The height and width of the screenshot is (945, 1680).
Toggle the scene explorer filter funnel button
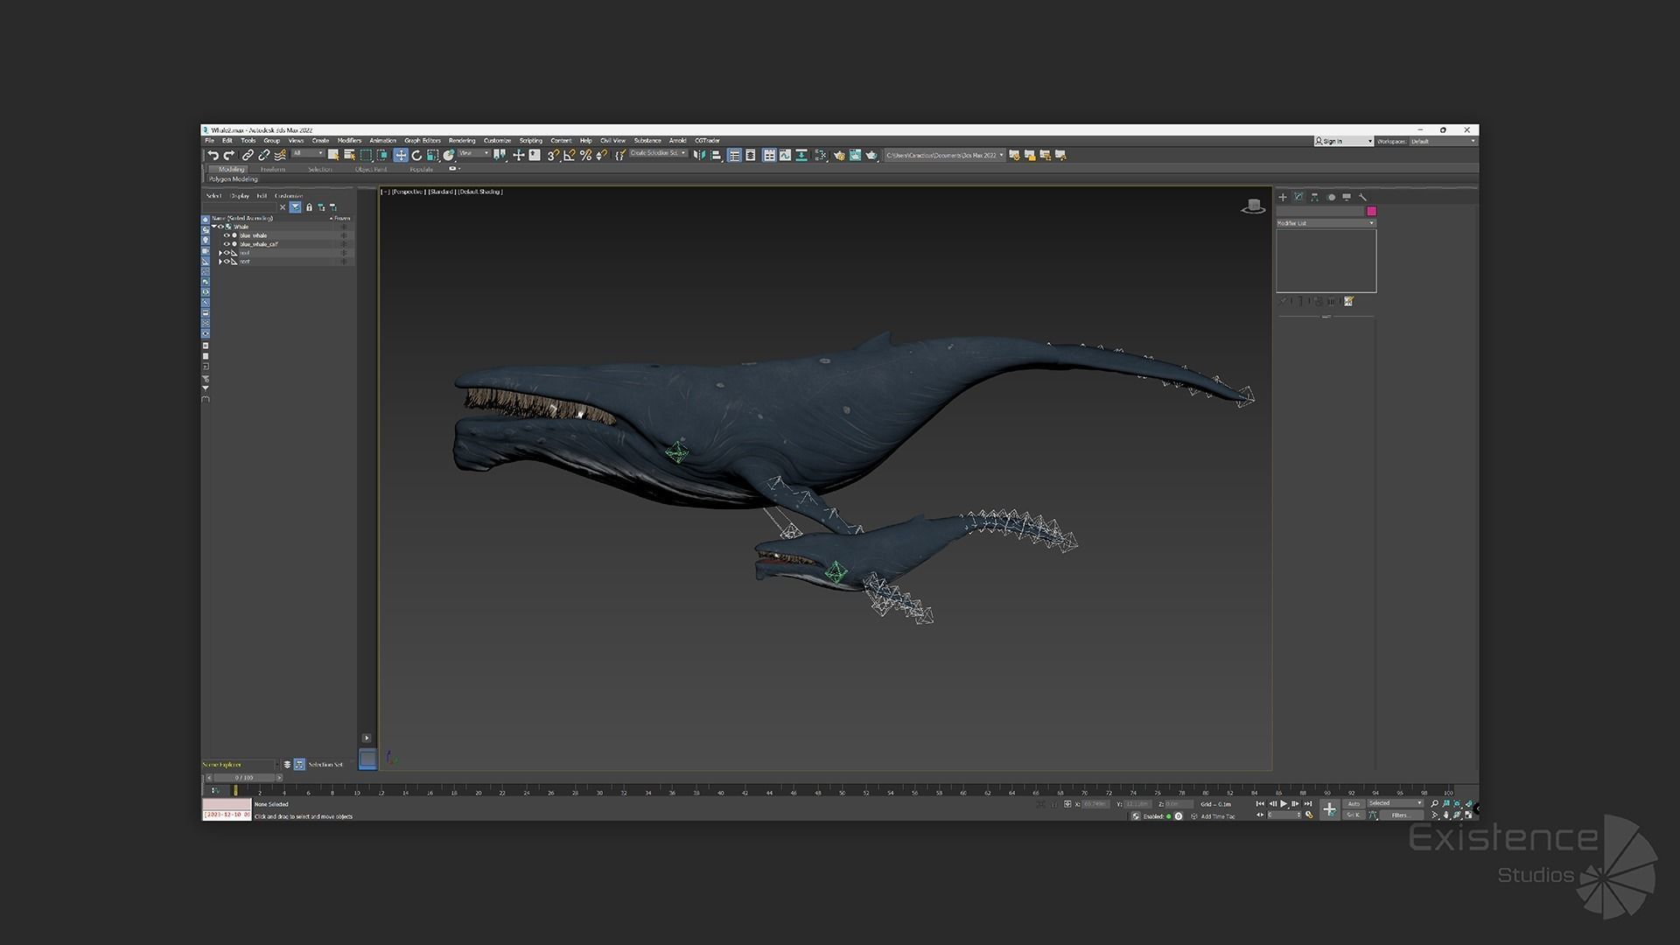click(x=295, y=207)
